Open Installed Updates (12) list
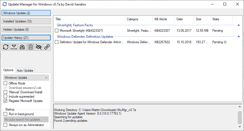This screenshot has width=244, height=131. pos(26,21)
